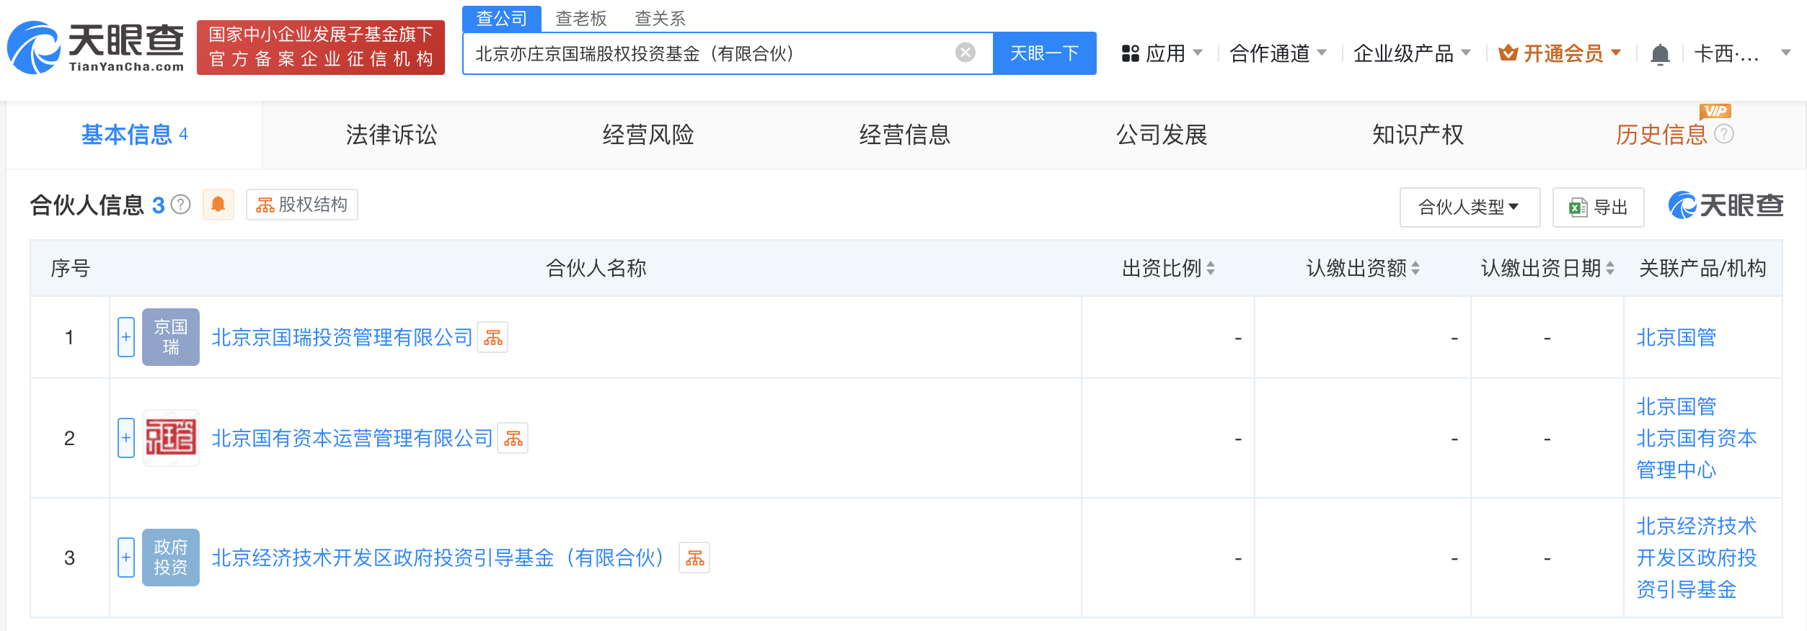This screenshot has height=631, width=1807.
Task: Export partner list with 导出 button
Action: point(1598,207)
